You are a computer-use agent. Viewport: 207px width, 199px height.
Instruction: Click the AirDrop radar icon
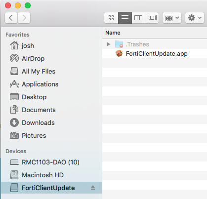(14, 58)
